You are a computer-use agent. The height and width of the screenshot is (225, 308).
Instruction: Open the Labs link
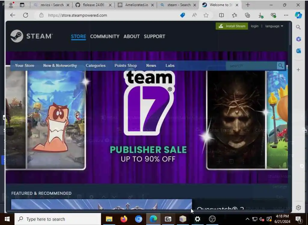click(170, 65)
